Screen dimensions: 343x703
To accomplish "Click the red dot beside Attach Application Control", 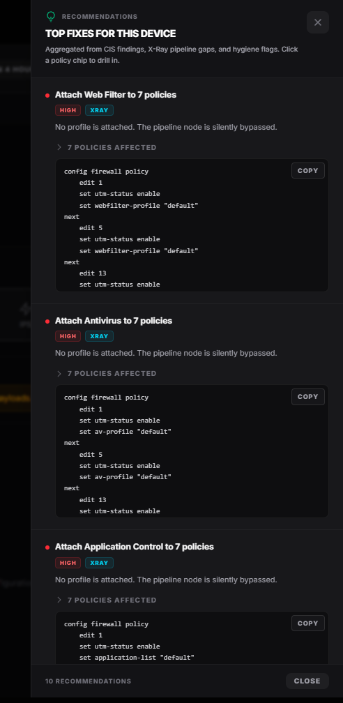I will tap(47, 547).
